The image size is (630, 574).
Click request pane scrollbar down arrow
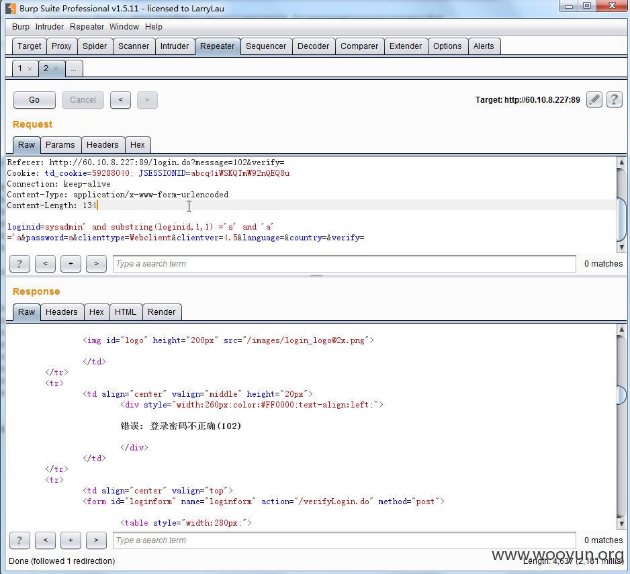tap(621, 247)
